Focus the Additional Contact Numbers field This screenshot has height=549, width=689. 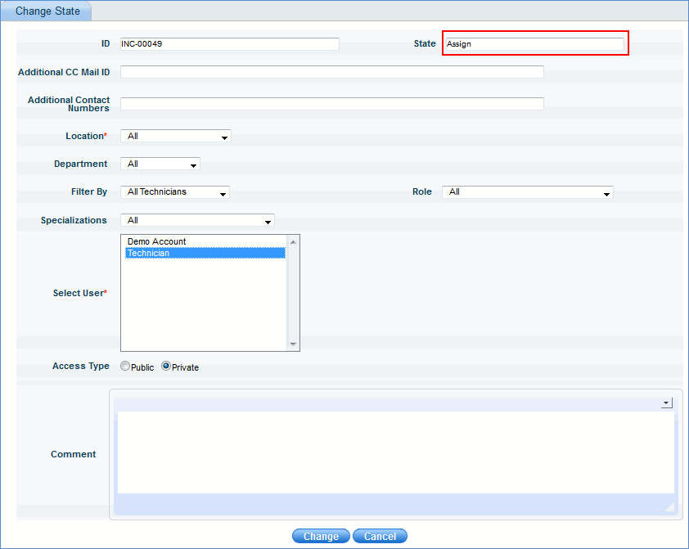coord(331,104)
